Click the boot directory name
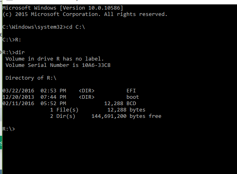This screenshot has height=174, width=237. pyautogui.click(x=132, y=97)
